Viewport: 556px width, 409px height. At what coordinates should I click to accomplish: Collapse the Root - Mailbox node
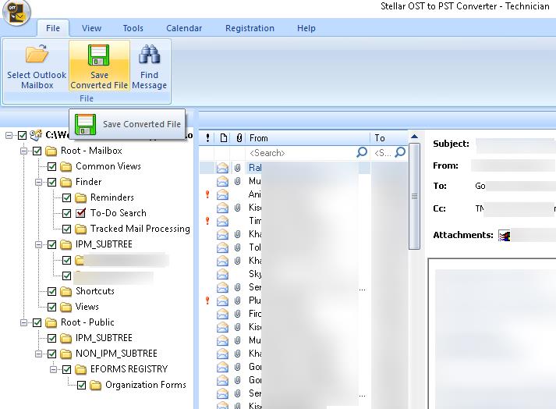tap(23, 151)
